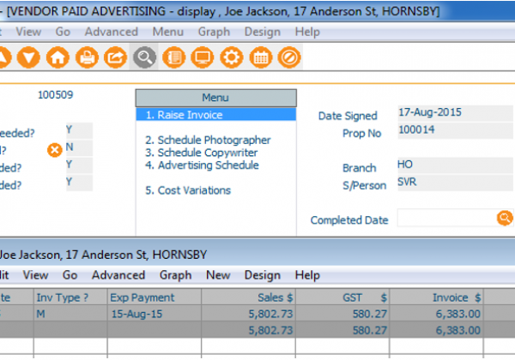This screenshot has height=360, width=515.
Task: Click the lookup icon in Completed Date
Action: click(x=505, y=218)
